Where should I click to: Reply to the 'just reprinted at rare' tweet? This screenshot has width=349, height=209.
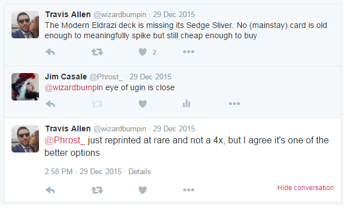tap(50, 190)
